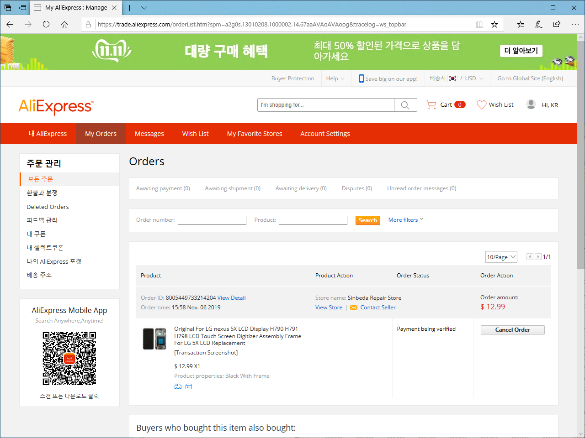Go back in the browser
This screenshot has height=438, width=585.
[x=10, y=24]
